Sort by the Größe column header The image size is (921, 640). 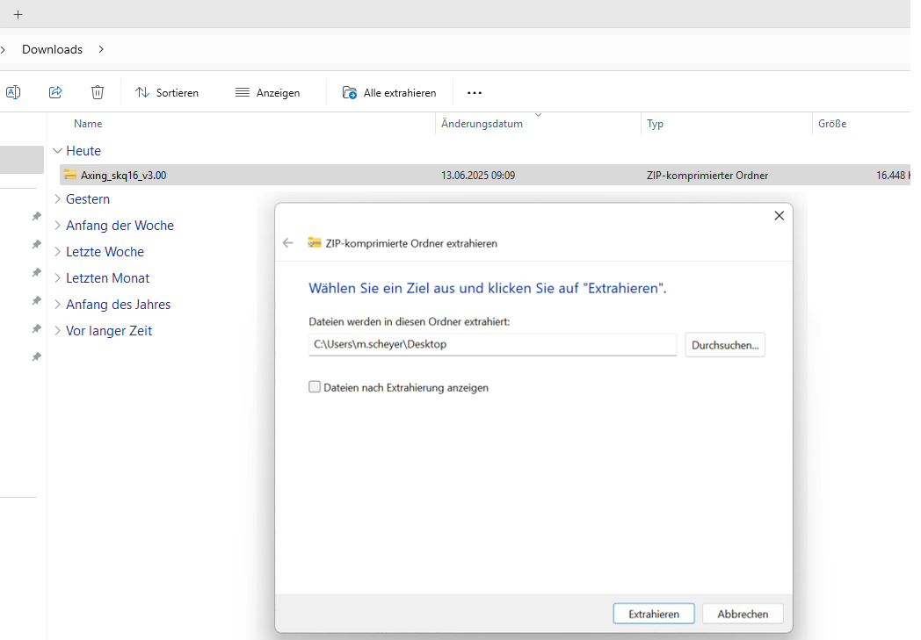click(832, 124)
